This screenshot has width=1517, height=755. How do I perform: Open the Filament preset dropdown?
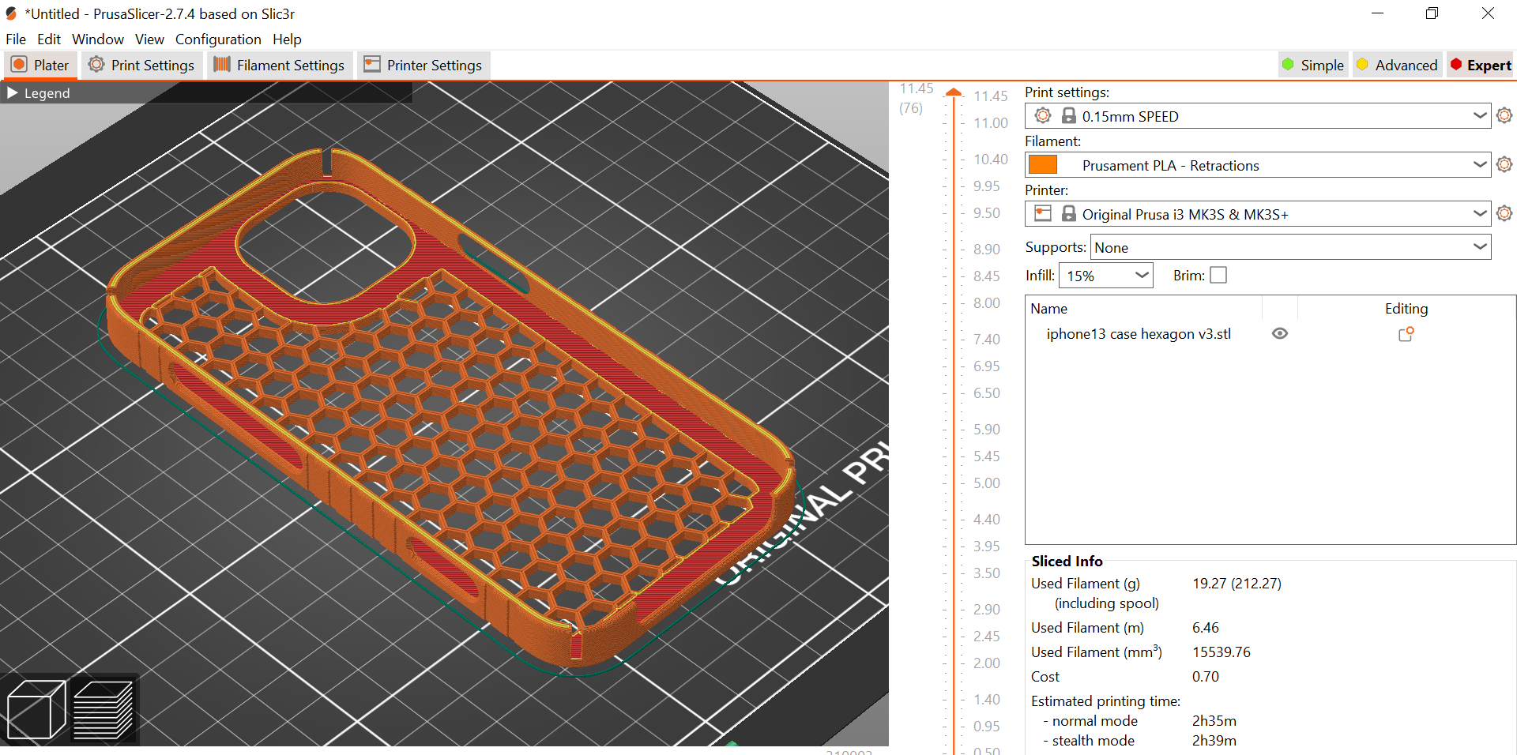[x=1480, y=165]
